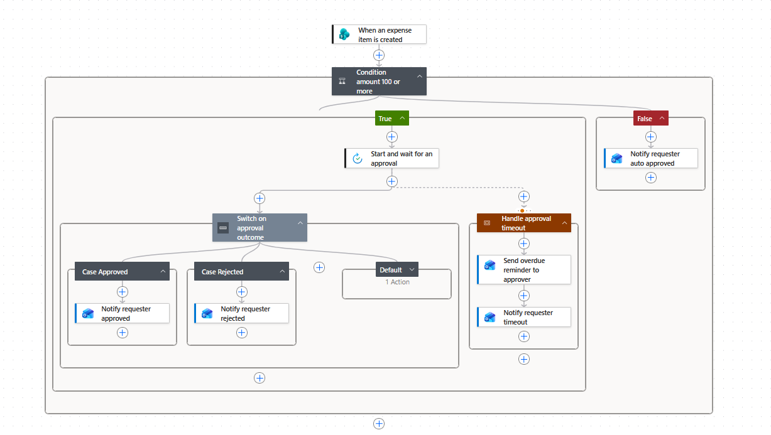The image size is (771, 435).
Task: Collapse the False branch
Action: pyautogui.click(x=662, y=118)
